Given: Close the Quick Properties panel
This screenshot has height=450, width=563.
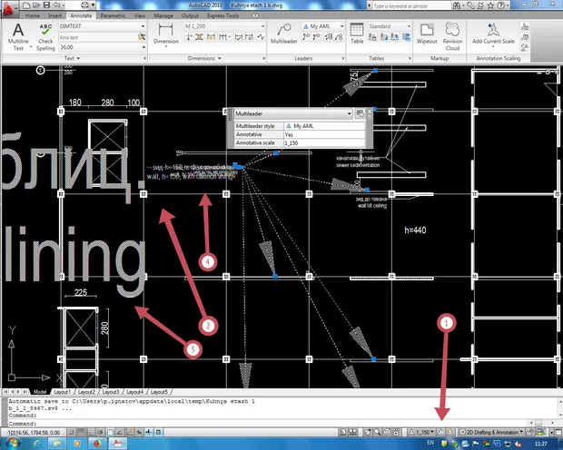Looking at the screenshot, I should pos(370,113).
